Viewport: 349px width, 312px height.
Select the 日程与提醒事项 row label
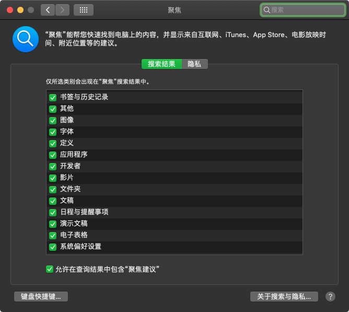click(x=84, y=212)
